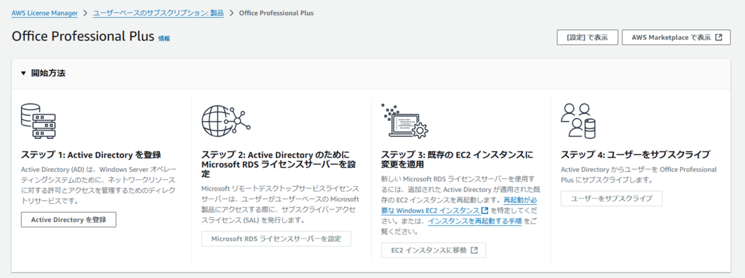The width and height of the screenshot is (745, 278).
Task: Click the EC2 インスタンスに移動 button
Action: click(433, 250)
